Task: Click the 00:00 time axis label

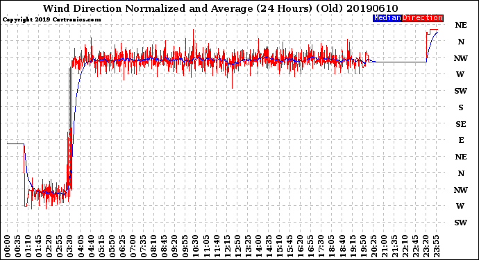Action: tap(8, 246)
